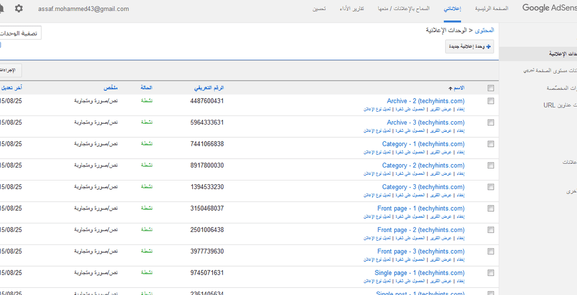Open the settings gear icon

(x=18, y=9)
